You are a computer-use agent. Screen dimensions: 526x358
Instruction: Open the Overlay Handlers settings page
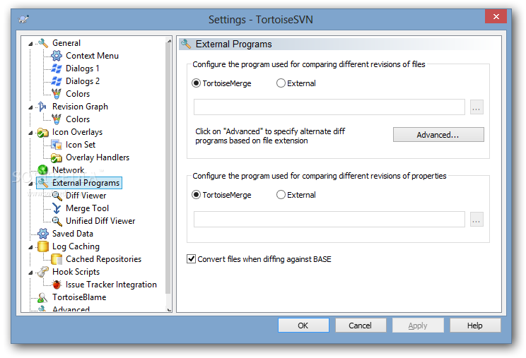pos(98,157)
